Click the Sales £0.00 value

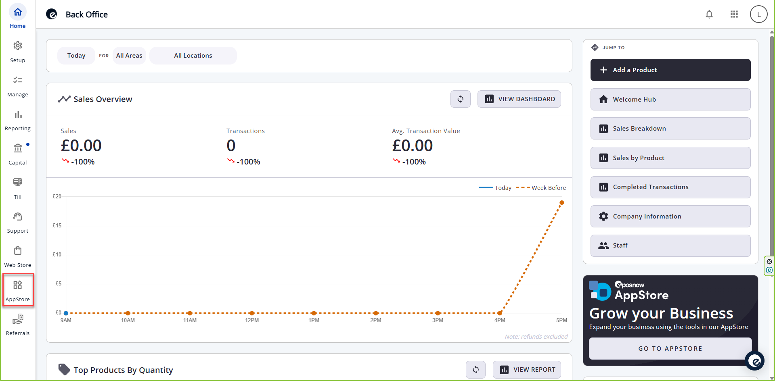point(81,146)
